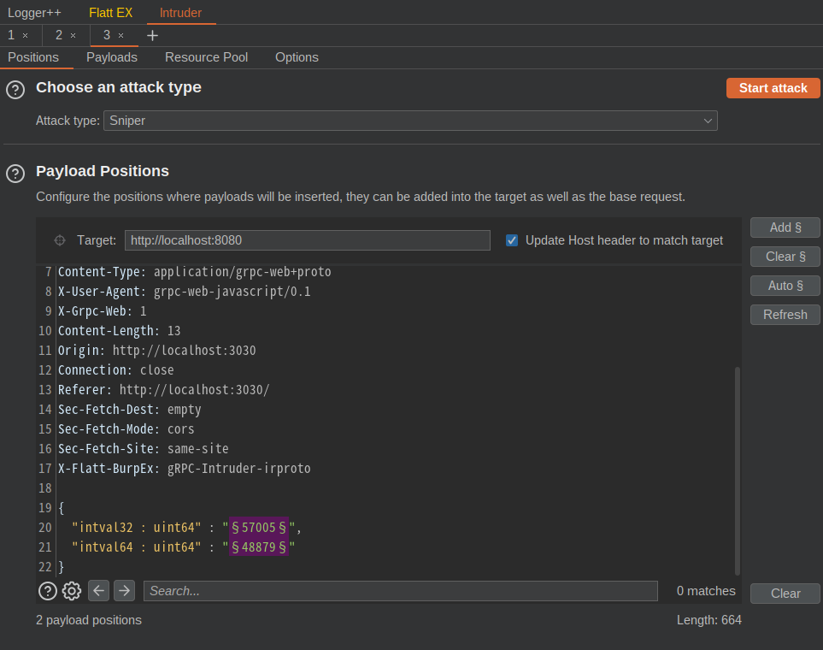Click the Connection: close line
The width and height of the screenshot is (823, 650).
[x=116, y=370]
